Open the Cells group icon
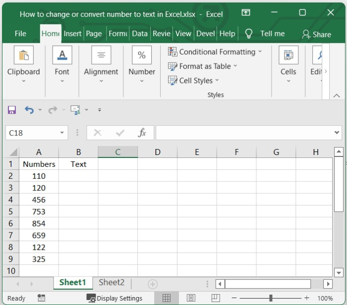 tap(288, 55)
